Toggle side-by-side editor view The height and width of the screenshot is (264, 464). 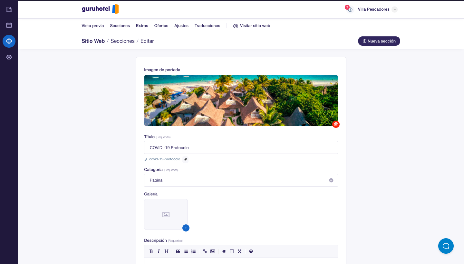(232, 251)
